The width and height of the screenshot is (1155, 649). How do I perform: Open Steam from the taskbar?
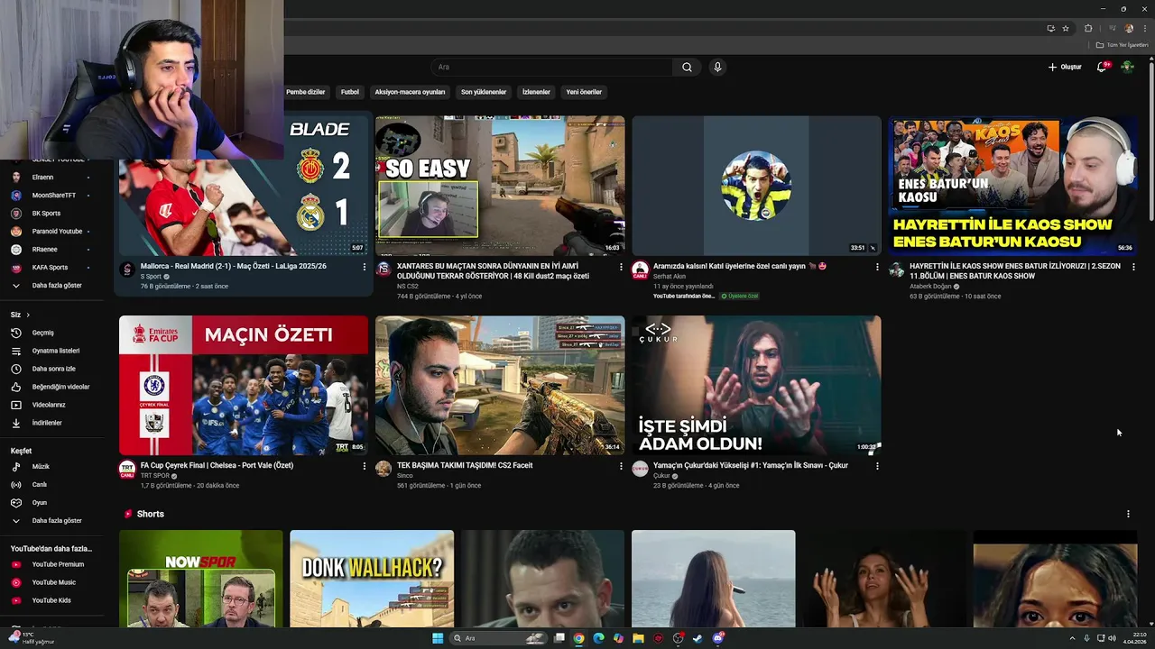click(x=698, y=638)
